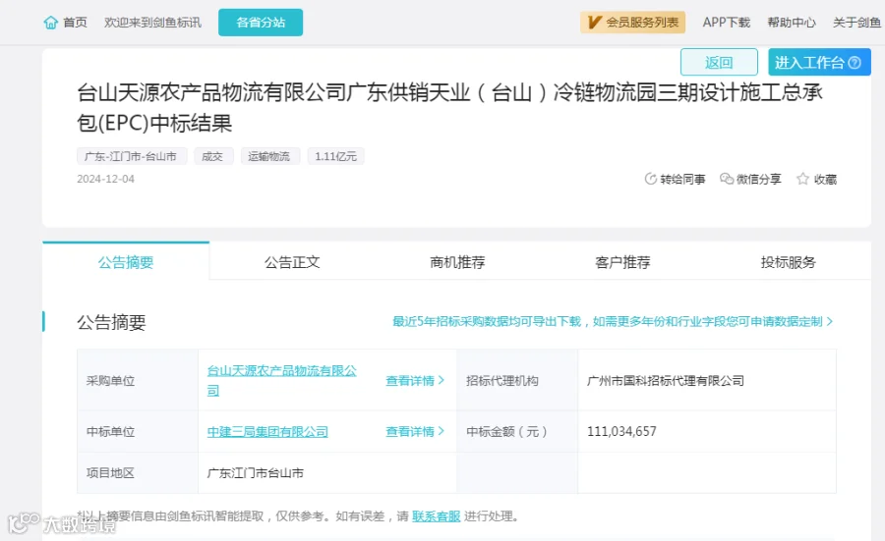Click the 查看详情 chevron in 中标单位 row
The image size is (885, 541).
(442, 431)
